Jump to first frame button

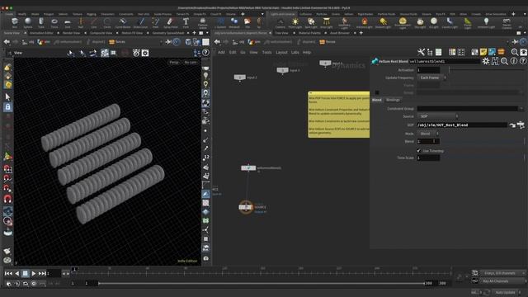[8, 273]
